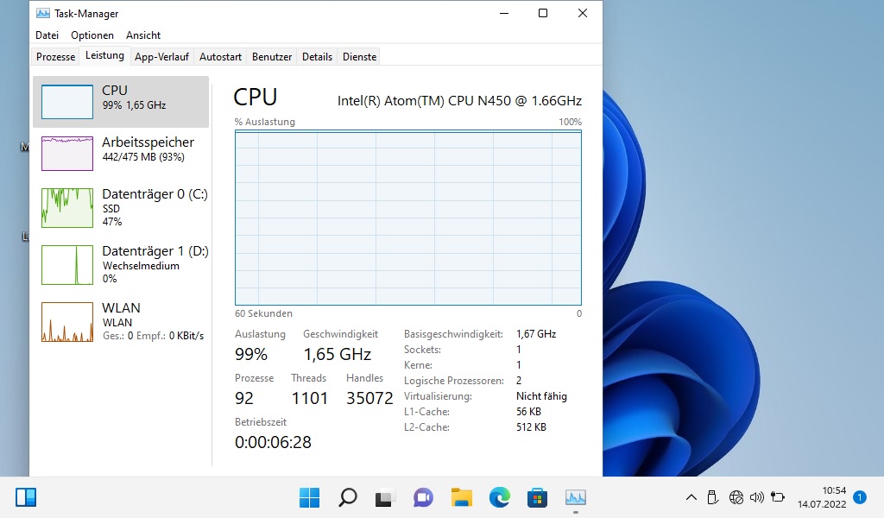Expand hidden system tray icons chevron

click(691, 497)
